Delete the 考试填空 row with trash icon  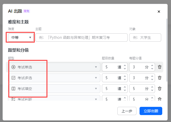pyautogui.click(x=160, y=89)
